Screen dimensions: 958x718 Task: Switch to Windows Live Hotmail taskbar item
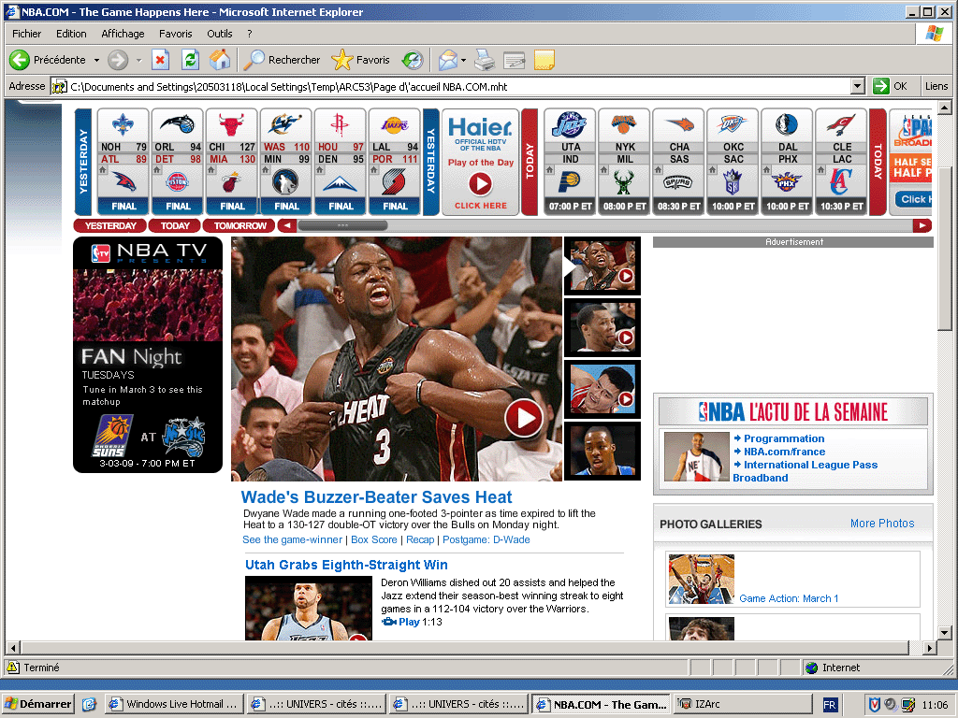(175, 704)
